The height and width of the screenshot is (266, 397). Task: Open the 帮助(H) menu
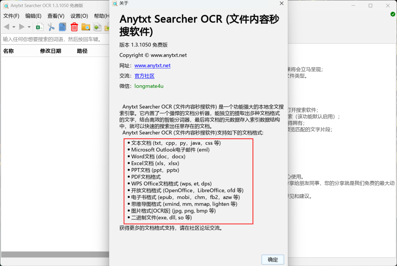point(101,16)
